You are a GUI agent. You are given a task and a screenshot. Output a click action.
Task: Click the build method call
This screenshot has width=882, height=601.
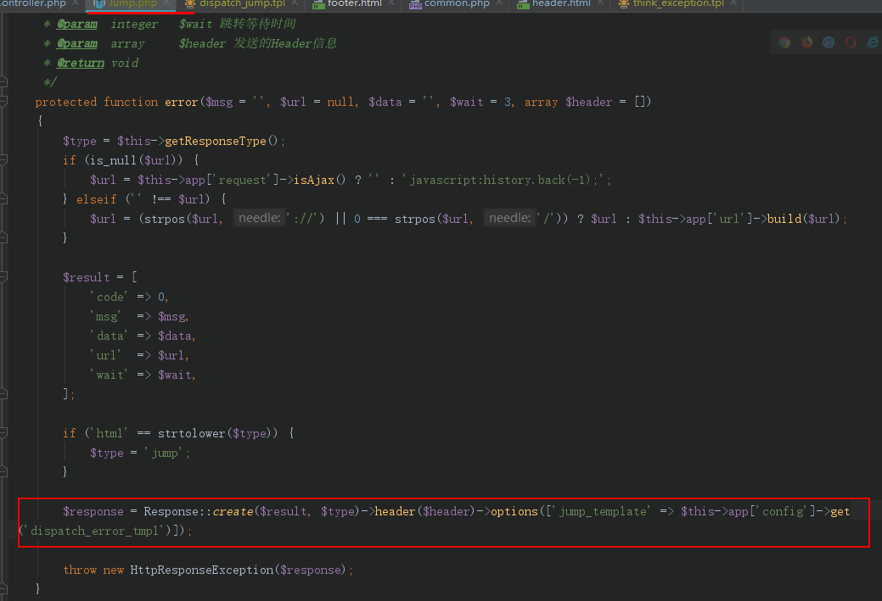[x=784, y=219]
